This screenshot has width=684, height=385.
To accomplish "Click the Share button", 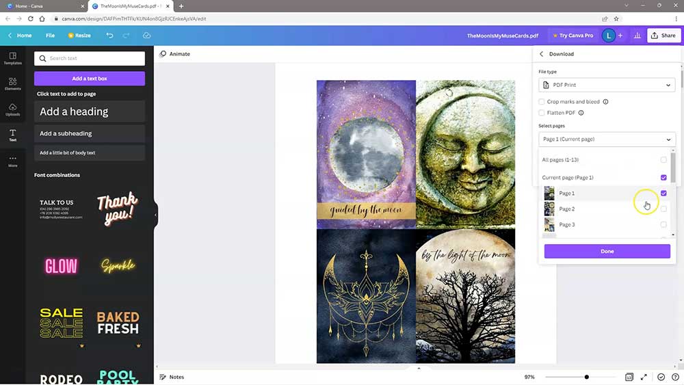I will click(663, 36).
